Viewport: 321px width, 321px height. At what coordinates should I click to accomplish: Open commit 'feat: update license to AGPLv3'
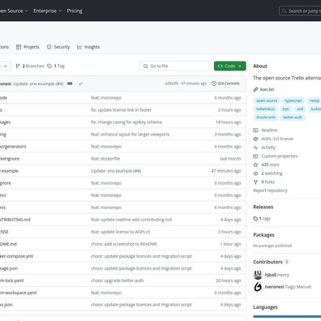pos(121,232)
